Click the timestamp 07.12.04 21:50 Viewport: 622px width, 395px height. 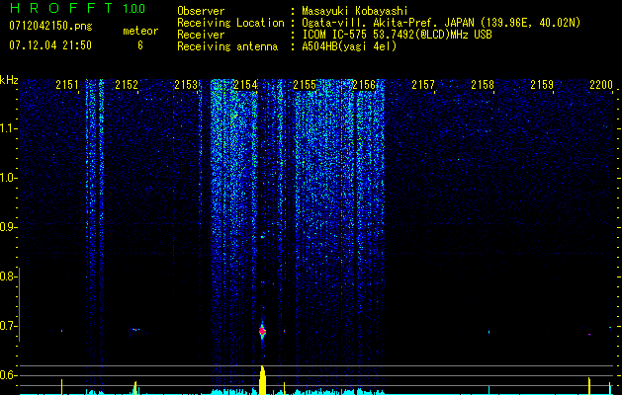pyautogui.click(x=50, y=45)
